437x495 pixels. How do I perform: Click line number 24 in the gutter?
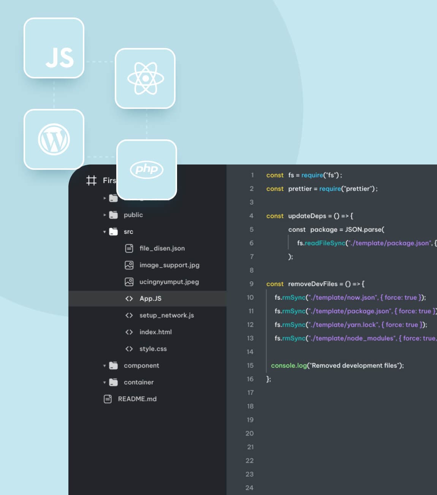(x=249, y=488)
